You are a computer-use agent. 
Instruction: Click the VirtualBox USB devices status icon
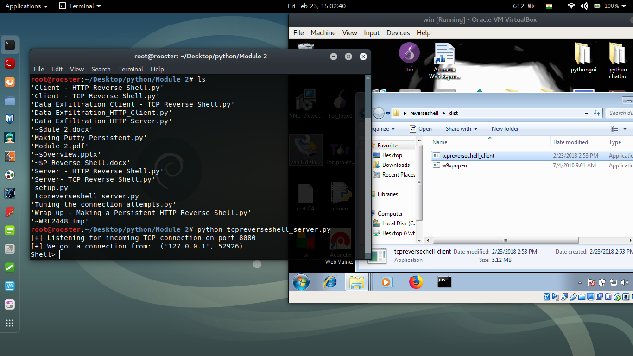coord(573,297)
